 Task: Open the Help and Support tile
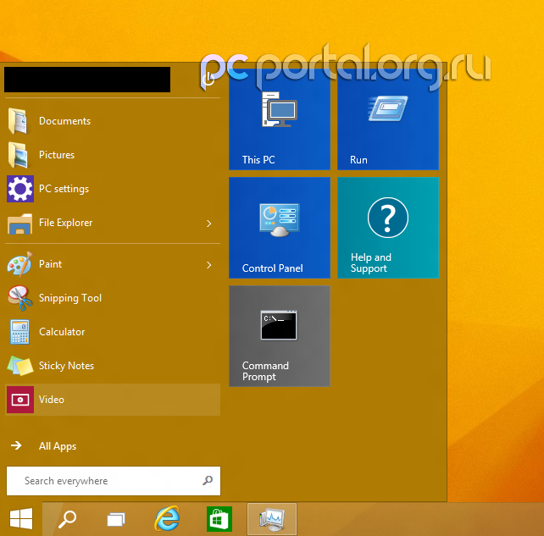(387, 227)
